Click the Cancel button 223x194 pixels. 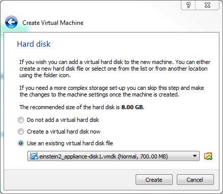[x=195, y=180]
